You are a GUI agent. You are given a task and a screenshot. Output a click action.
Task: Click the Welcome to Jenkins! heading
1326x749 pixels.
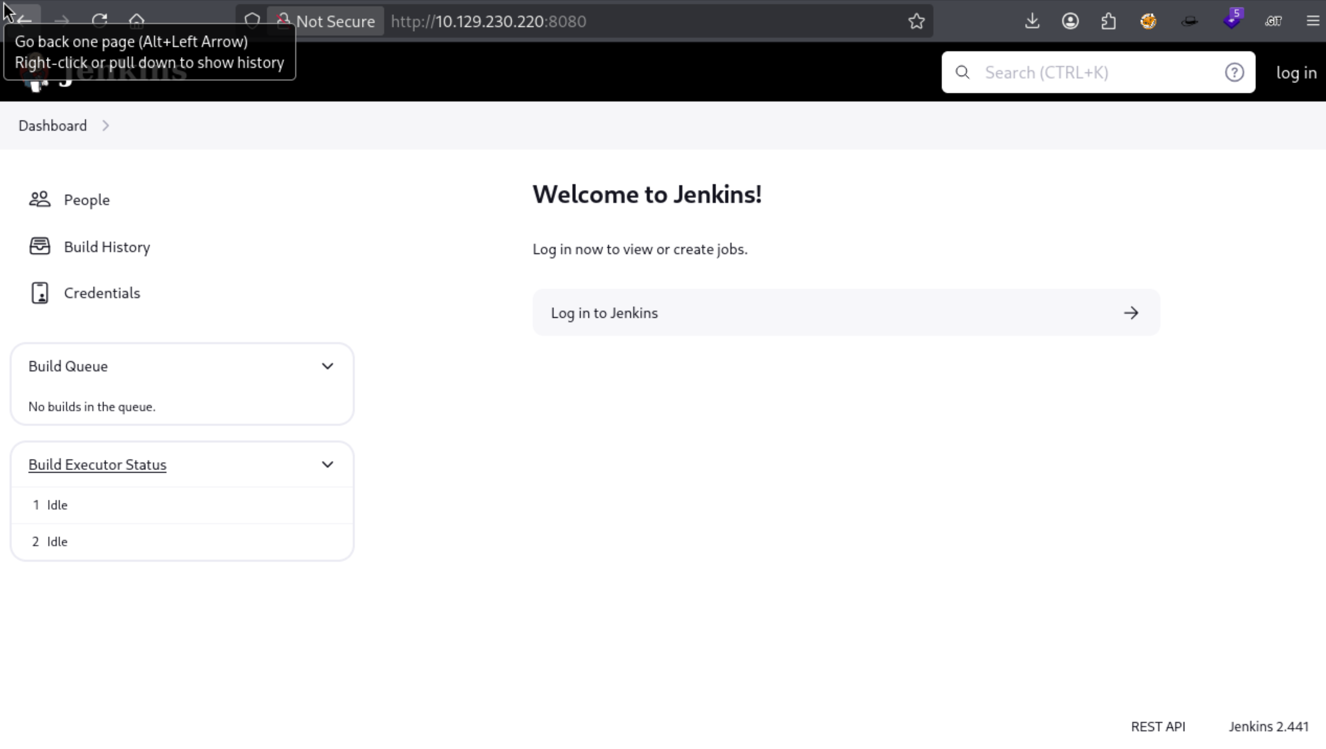coord(647,195)
